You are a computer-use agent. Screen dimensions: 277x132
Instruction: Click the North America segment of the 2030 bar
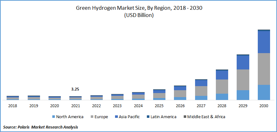click(x=264, y=92)
